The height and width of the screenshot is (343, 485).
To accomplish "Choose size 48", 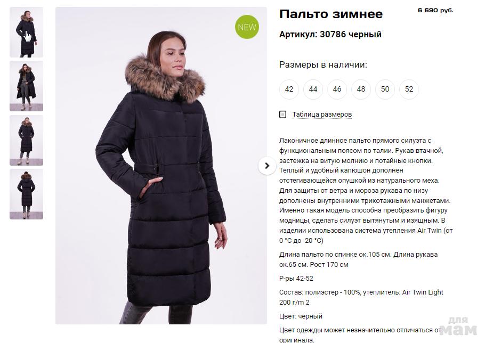I will (x=361, y=89).
